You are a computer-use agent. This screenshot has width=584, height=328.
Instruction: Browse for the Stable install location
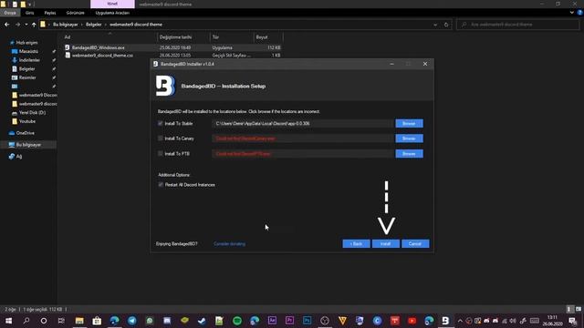pos(409,124)
